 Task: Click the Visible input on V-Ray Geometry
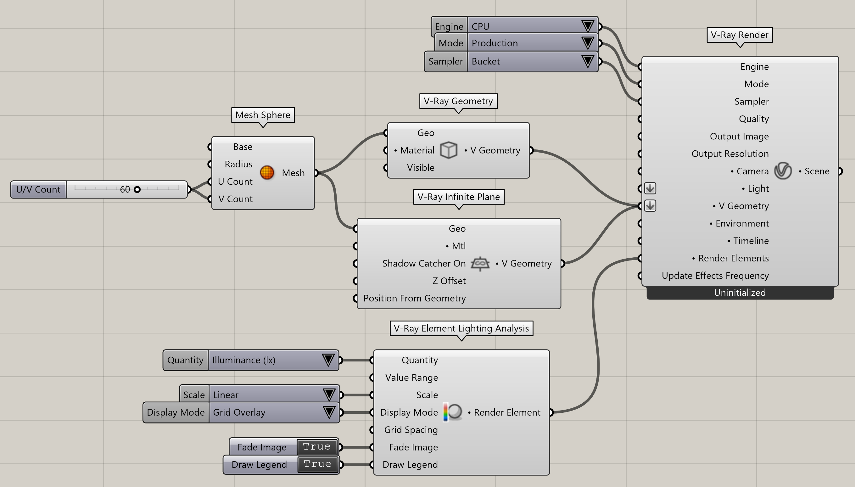[421, 167]
